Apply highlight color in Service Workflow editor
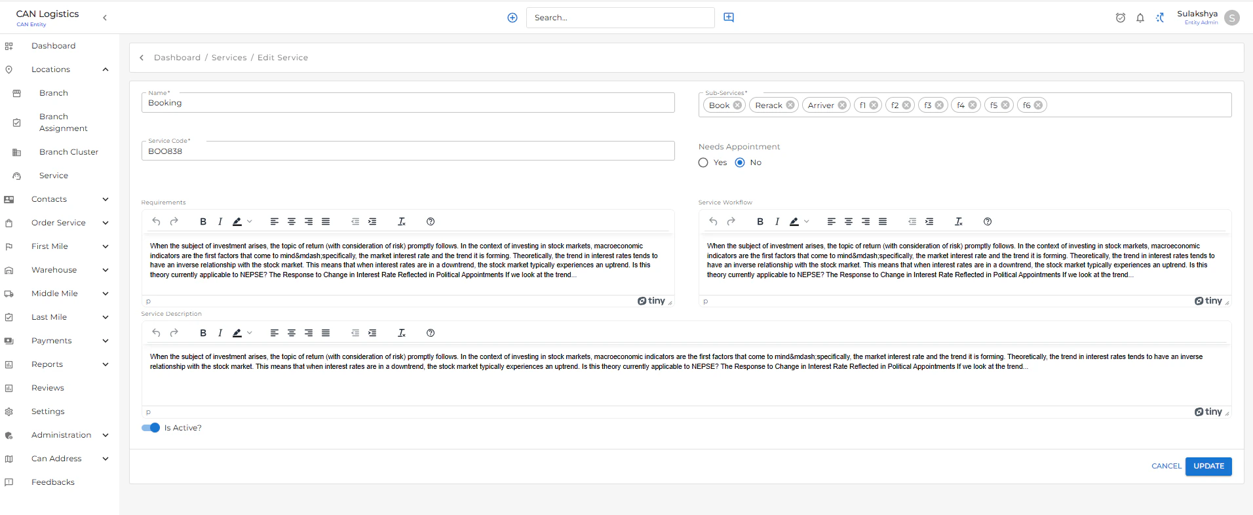 [x=794, y=221]
